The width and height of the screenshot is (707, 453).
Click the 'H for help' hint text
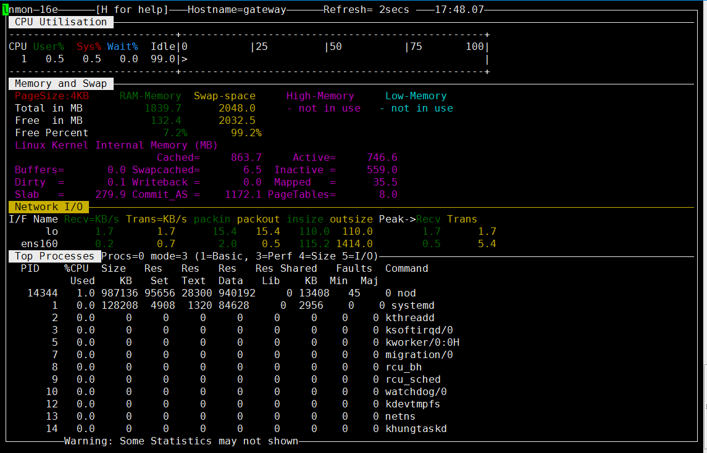(132, 9)
